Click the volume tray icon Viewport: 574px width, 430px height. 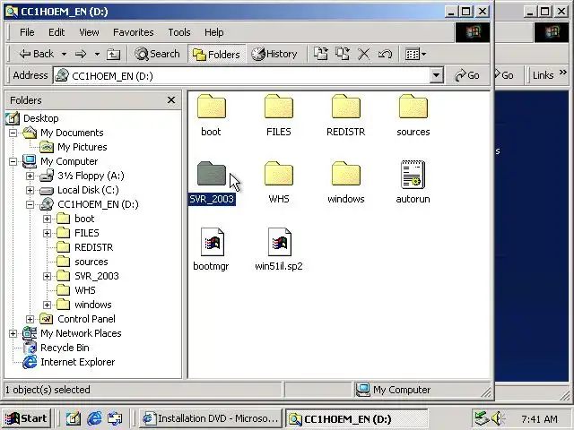[x=497, y=418]
